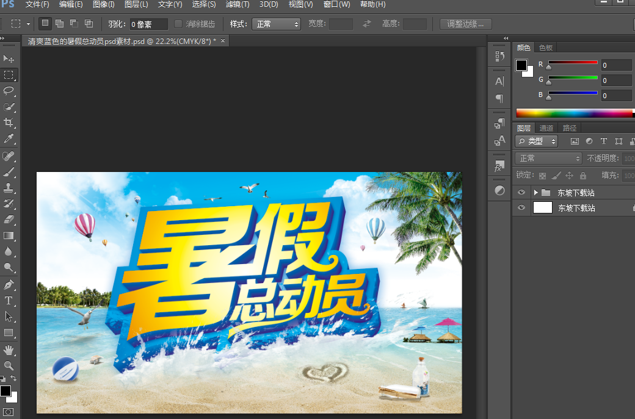Select the Pen tool

tap(9, 285)
